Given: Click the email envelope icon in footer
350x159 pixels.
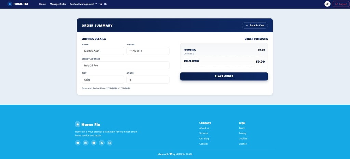Looking at the screenshot, I should (110, 143).
